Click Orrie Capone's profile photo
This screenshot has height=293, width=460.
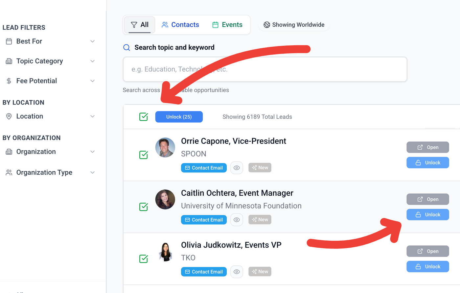click(x=165, y=147)
